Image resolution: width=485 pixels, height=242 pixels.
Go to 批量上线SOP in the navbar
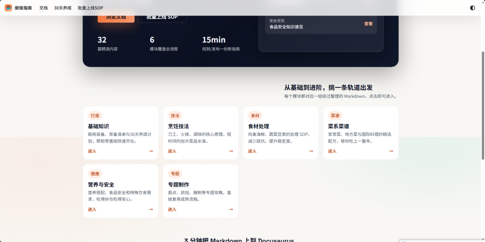click(x=90, y=8)
